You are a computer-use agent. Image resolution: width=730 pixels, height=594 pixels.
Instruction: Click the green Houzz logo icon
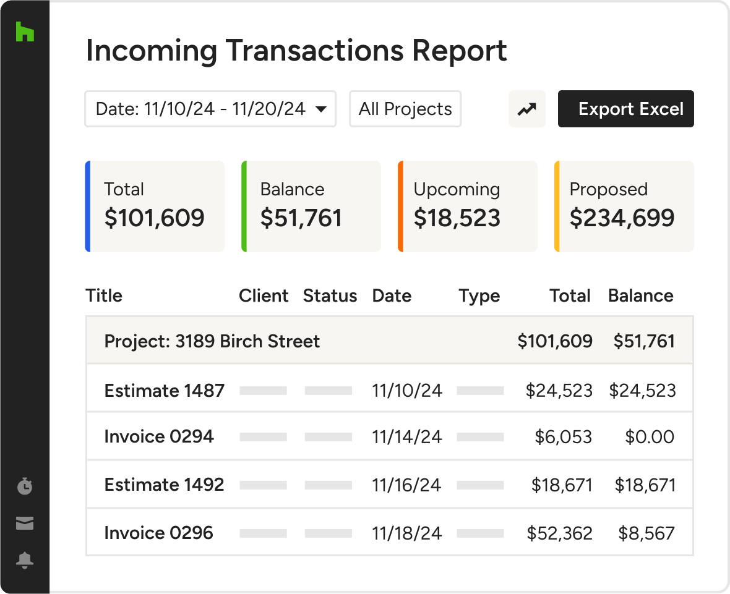coord(25,32)
